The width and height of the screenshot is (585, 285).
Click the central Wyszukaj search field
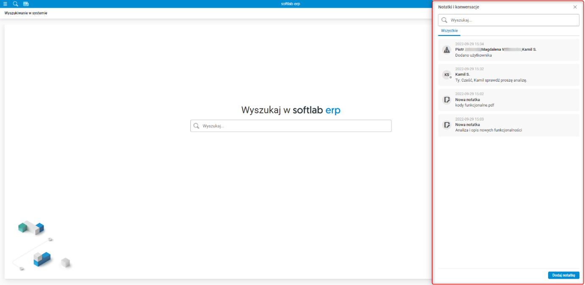pos(291,126)
